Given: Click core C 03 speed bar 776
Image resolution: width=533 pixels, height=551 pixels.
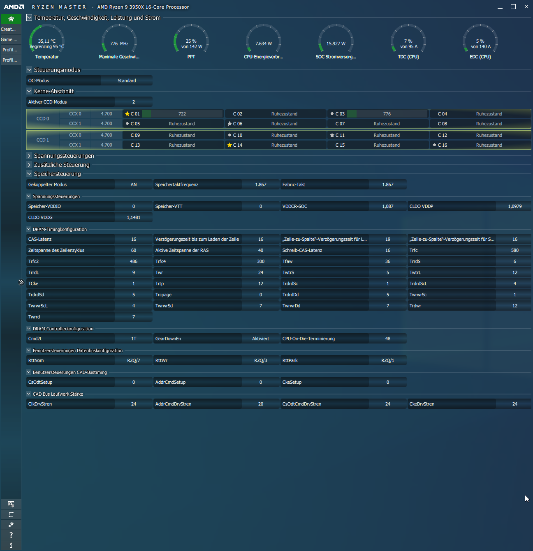Looking at the screenshot, I should [x=387, y=114].
